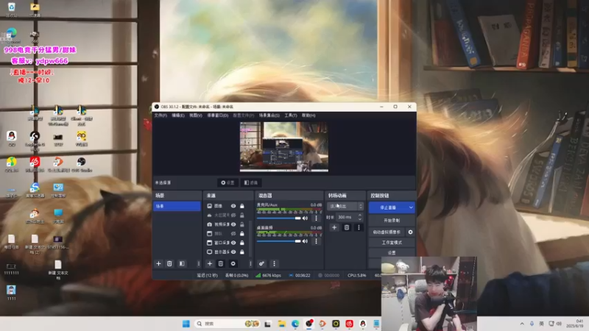Expand arrow beside 停止直播 button
589x331 pixels.
coord(411,207)
